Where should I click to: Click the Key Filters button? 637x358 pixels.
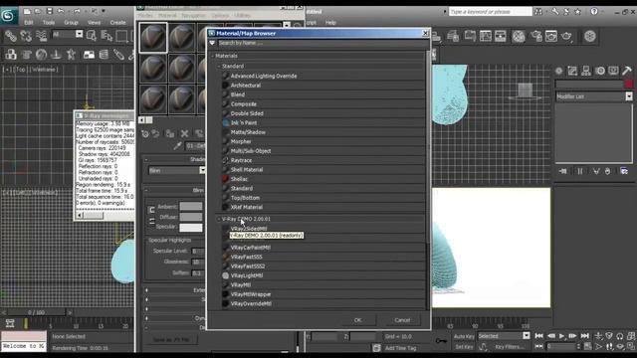pyautogui.click(x=509, y=347)
